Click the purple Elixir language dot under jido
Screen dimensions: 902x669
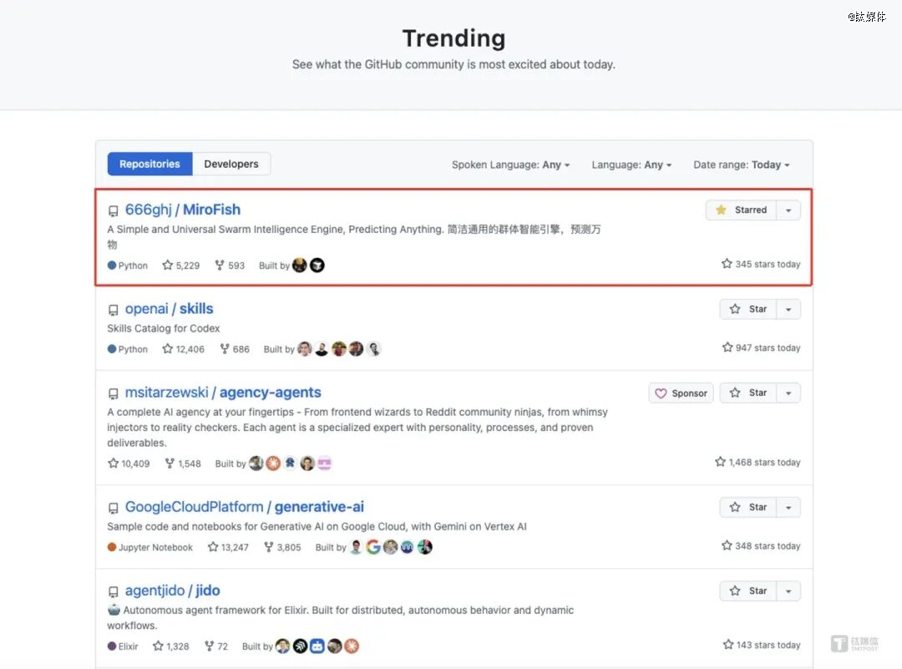111,646
